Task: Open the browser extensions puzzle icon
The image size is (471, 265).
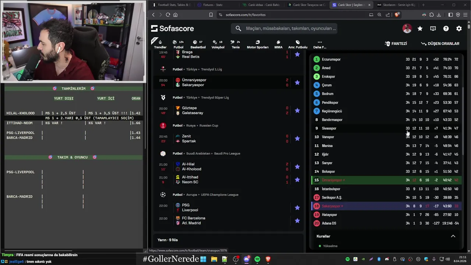Action: pyautogui.click(x=431, y=15)
